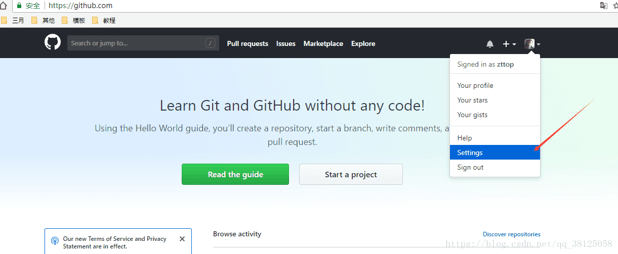Image resolution: width=618 pixels, height=254 pixels.
Task: Click the Read the guide button
Action: pos(235,174)
